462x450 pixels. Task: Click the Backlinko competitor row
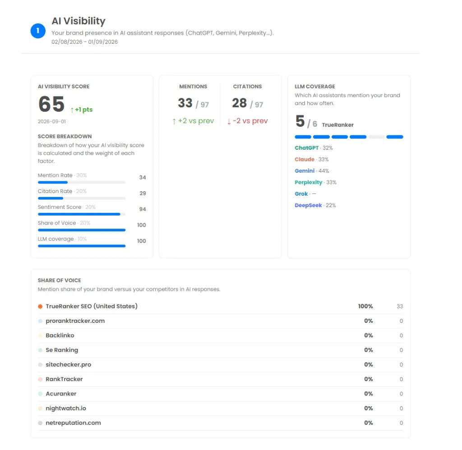click(x=220, y=335)
